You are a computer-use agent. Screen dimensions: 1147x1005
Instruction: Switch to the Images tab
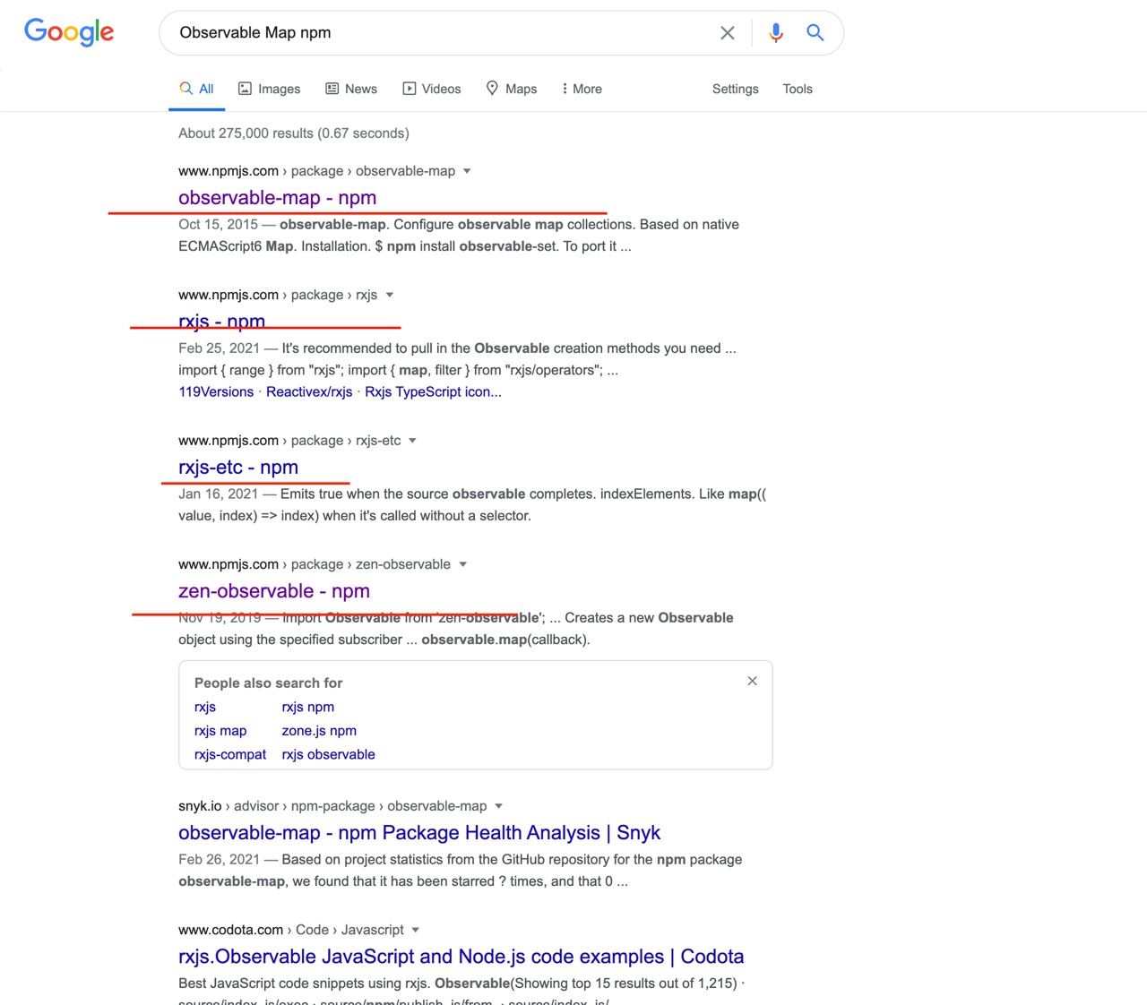pyautogui.click(x=269, y=89)
